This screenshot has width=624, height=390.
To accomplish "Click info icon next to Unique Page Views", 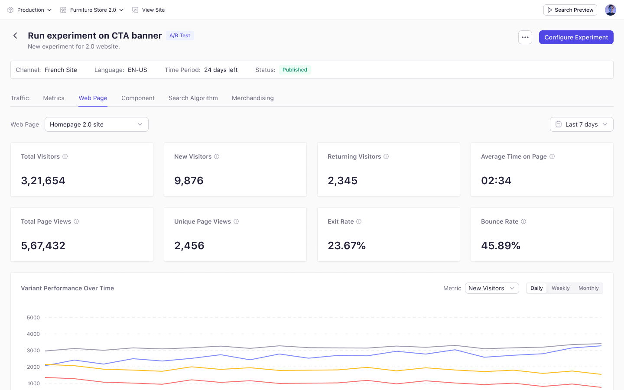I will 236,221.
